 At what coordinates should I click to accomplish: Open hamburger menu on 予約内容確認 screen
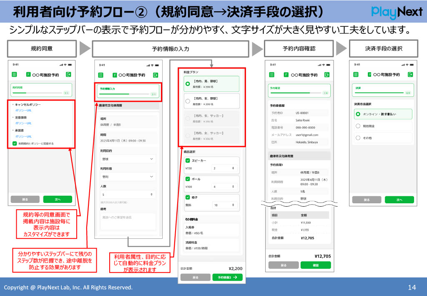click(272, 74)
